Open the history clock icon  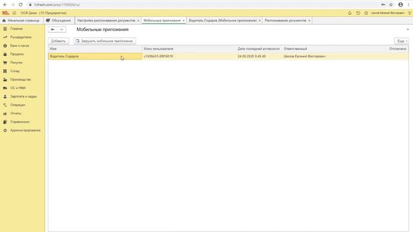pos(358,13)
